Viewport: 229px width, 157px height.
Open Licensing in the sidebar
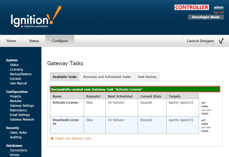(16, 69)
